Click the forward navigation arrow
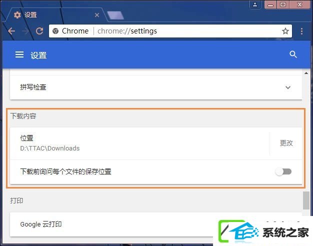 pyautogui.click(x=25, y=31)
